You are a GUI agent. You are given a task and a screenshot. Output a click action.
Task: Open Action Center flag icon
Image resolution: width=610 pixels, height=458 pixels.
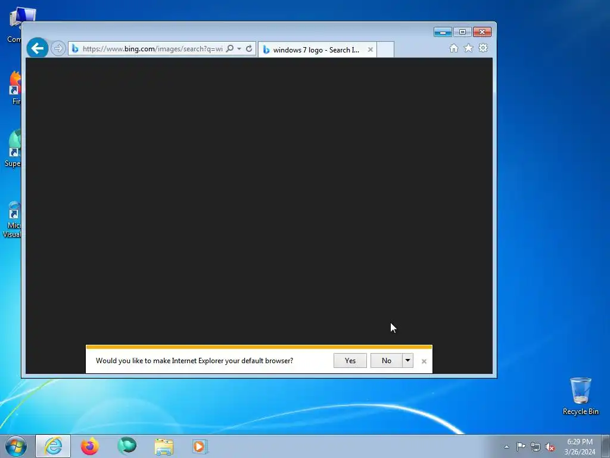click(x=521, y=447)
